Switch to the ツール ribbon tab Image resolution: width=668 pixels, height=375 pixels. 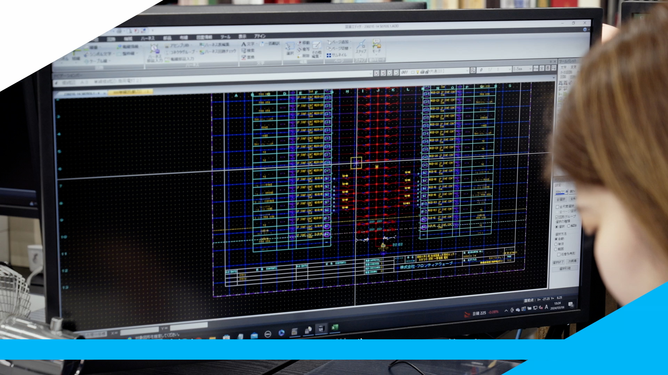(x=225, y=37)
